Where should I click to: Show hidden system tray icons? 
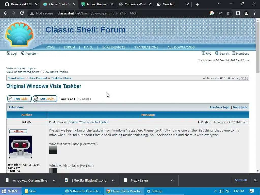coord(216,191)
